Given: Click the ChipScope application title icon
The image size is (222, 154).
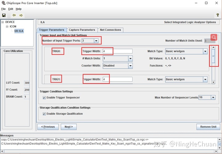Looking at the screenshot, I should click(3, 3).
